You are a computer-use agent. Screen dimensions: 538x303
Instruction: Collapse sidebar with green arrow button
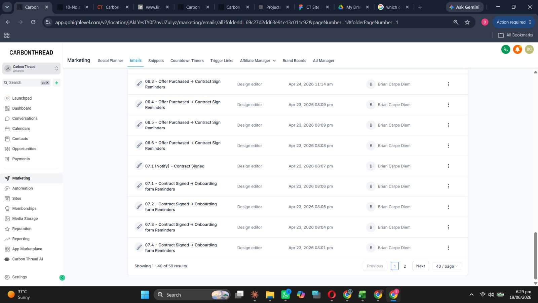[62, 277]
